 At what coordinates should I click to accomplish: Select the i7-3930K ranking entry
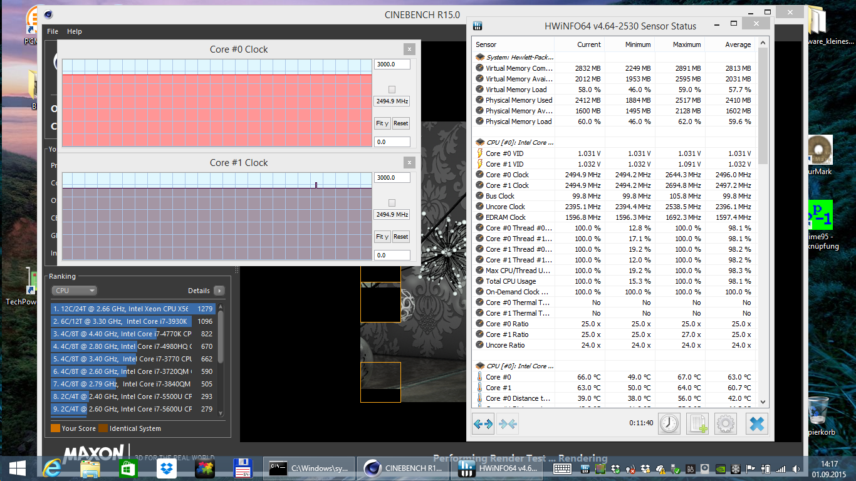pyautogui.click(x=133, y=321)
